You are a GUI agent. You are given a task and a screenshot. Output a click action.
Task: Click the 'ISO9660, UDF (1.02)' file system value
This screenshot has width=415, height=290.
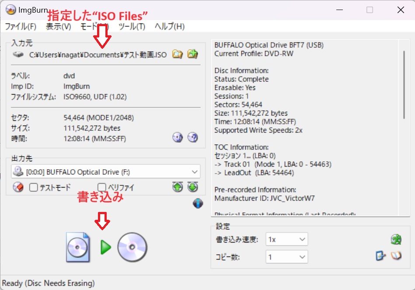point(95,97)
